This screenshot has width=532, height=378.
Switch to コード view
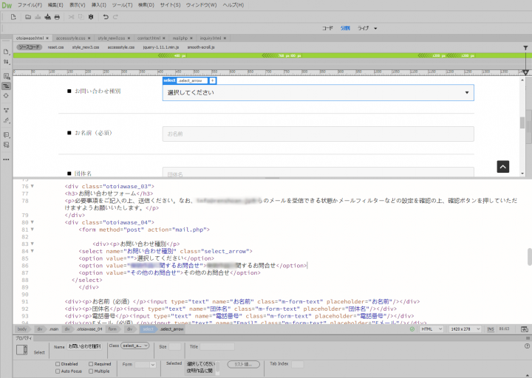[327, 28]
